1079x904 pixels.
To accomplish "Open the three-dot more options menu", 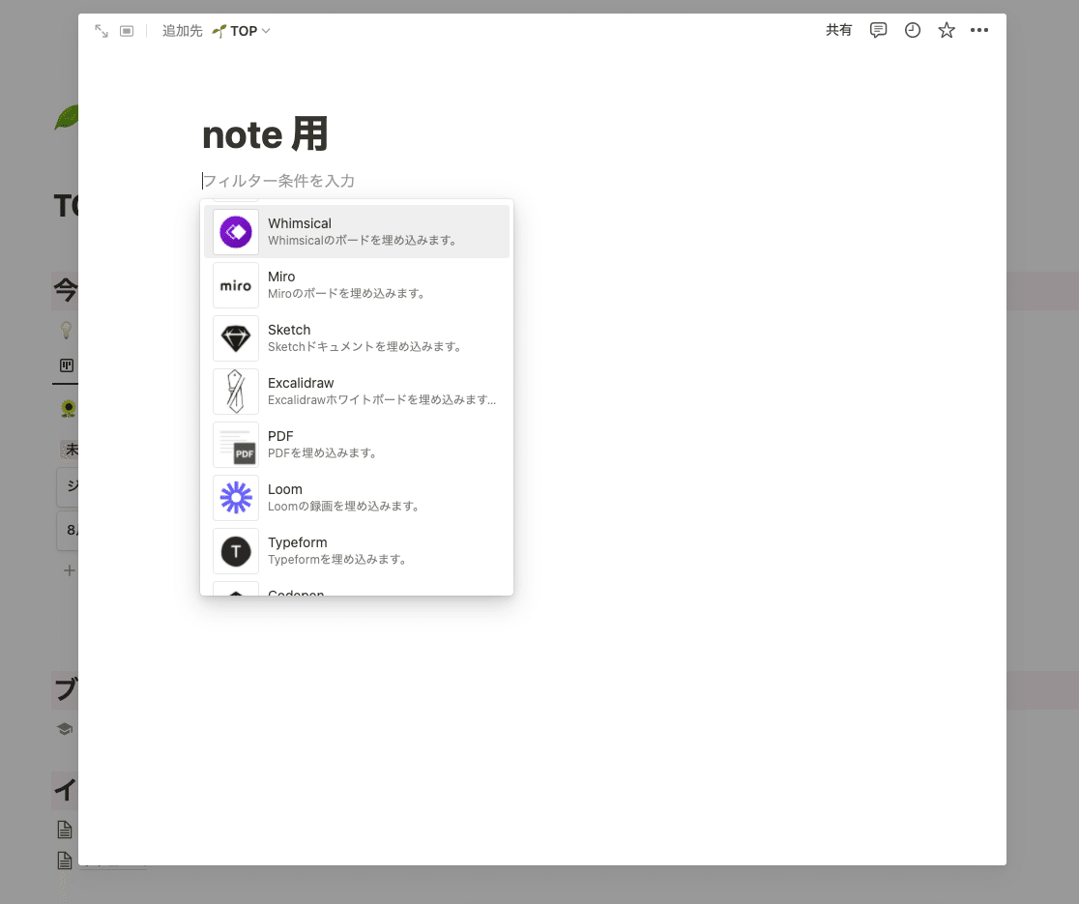I will [x=979, y=30].
